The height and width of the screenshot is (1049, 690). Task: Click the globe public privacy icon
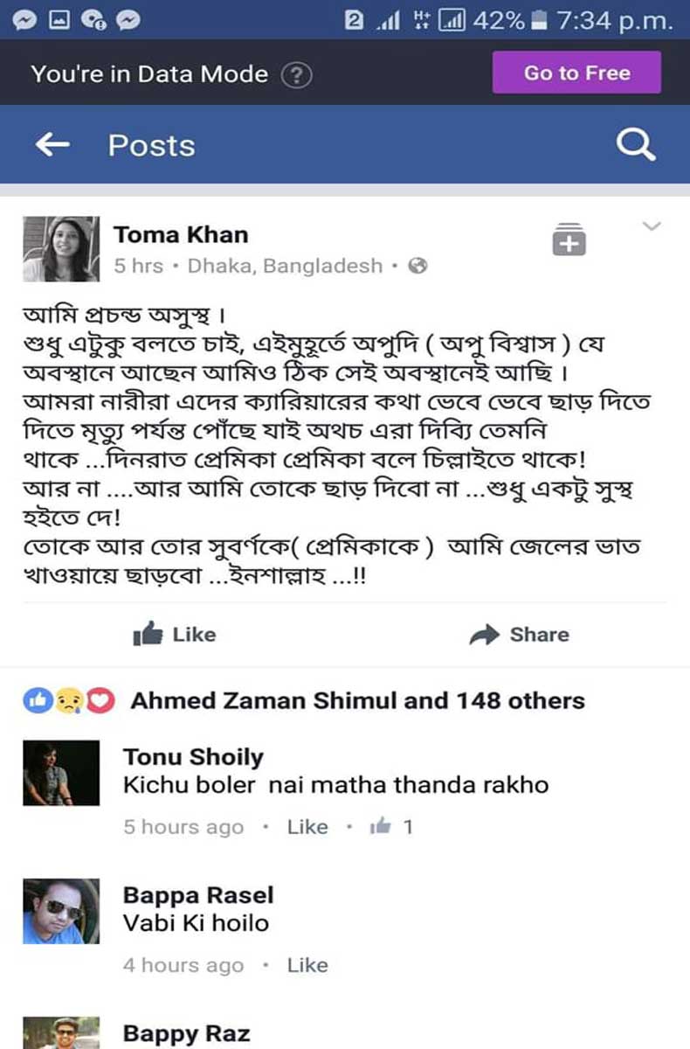click(418, 266)
